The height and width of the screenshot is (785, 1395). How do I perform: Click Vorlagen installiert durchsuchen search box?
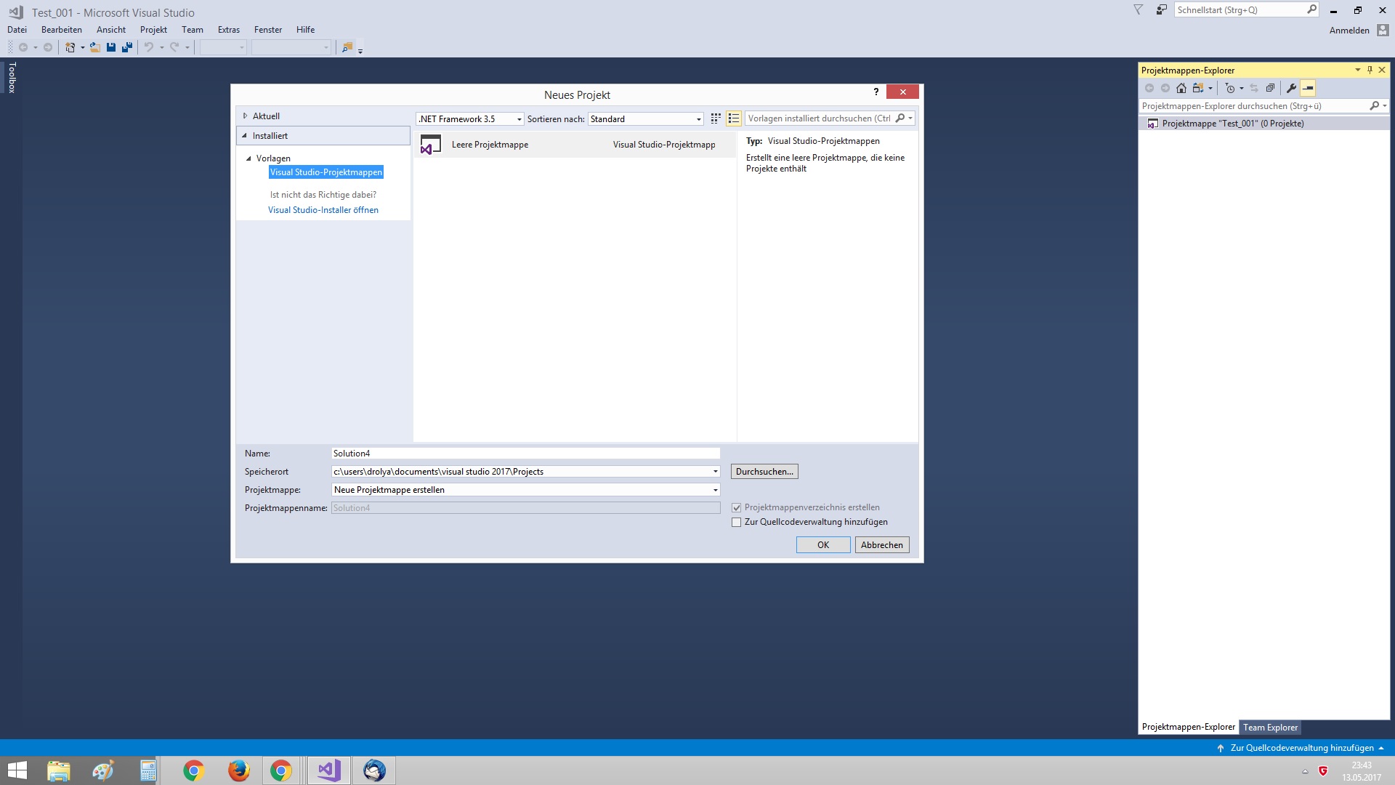(830, 118)
